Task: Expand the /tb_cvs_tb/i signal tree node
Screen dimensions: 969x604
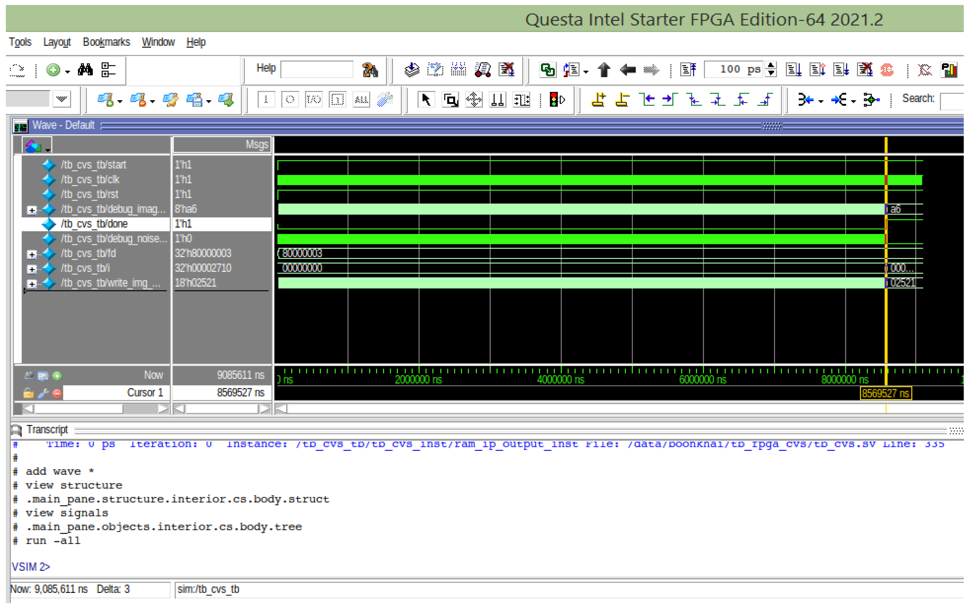Action: [x=32, y=269]
